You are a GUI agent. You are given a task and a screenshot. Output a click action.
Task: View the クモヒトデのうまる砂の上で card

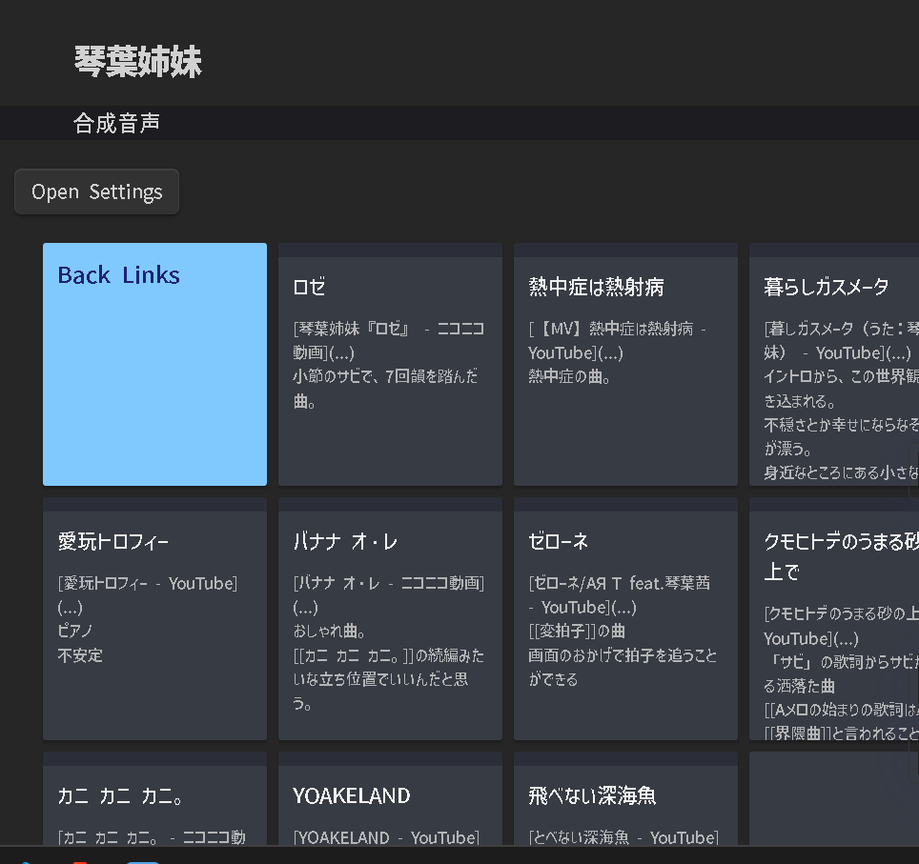[832, 619]
